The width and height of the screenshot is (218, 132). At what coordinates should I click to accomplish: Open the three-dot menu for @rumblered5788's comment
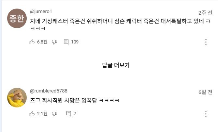tap(206, 114)
